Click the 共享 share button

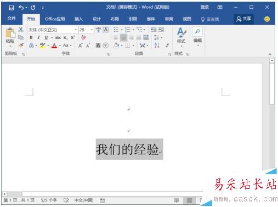tap(244, 19)
